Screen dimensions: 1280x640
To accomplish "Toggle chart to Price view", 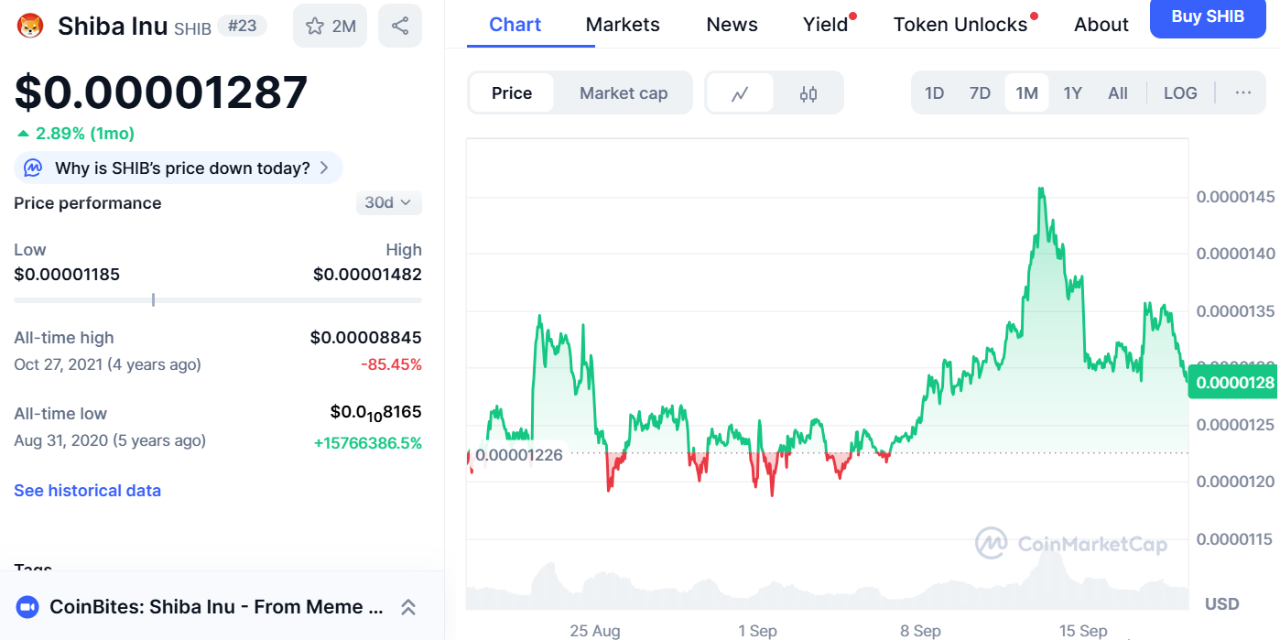I will [512, 93].
